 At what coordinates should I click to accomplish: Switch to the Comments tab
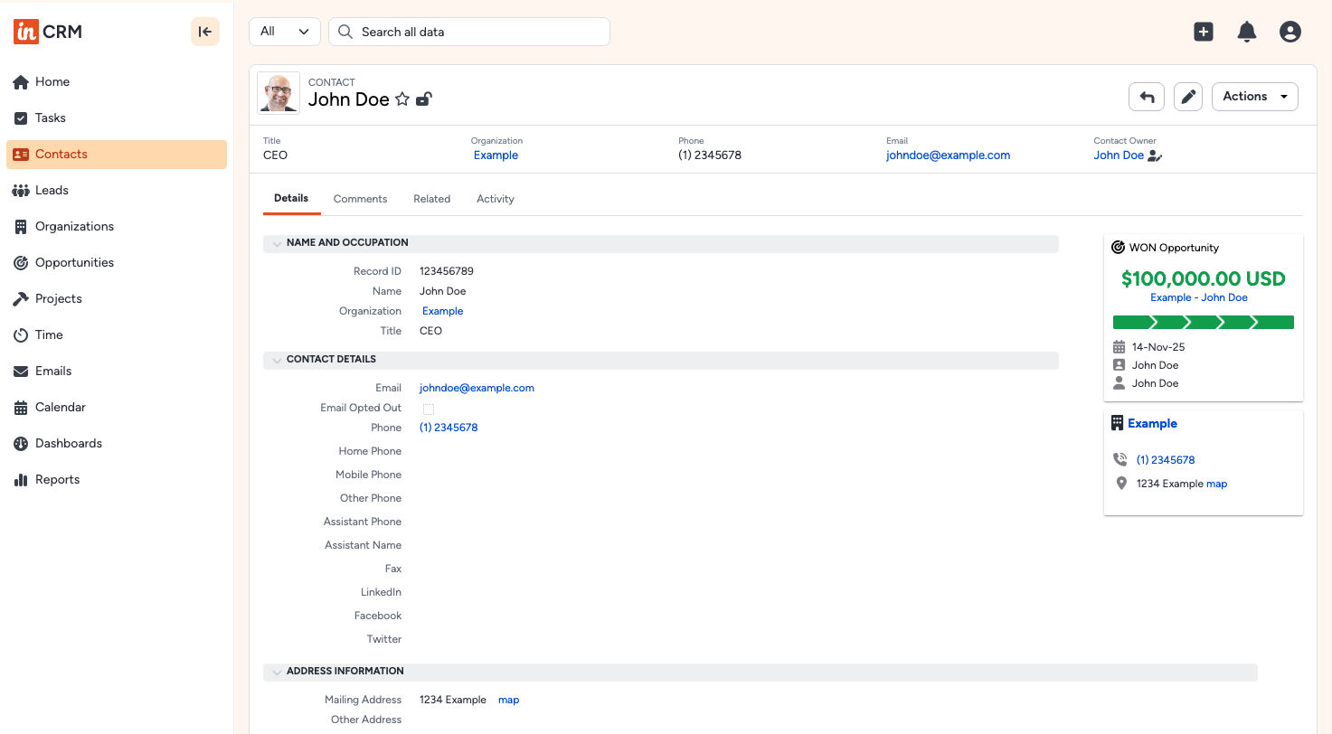coord(360,199)
